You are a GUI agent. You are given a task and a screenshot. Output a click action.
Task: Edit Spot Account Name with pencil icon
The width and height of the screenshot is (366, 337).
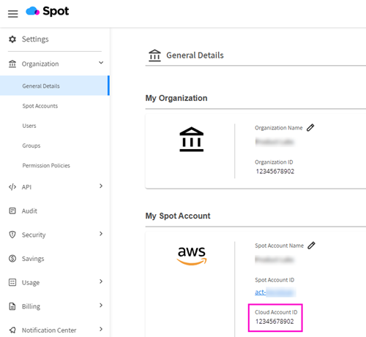click(x=311, y=246)
